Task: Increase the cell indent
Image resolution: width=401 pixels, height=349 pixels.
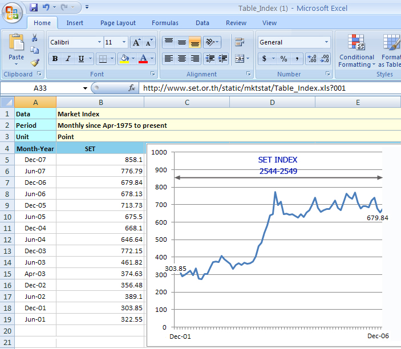Action: (222, 59)
